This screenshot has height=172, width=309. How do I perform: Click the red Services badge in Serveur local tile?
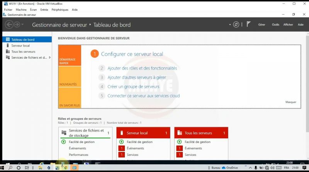tap(122, 155)
